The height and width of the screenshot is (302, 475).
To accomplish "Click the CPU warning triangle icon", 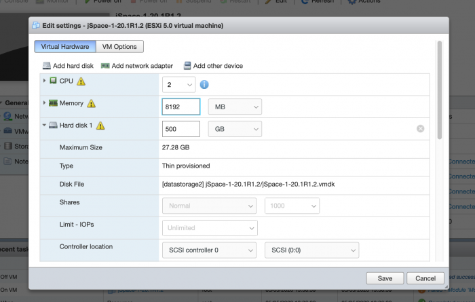I will click(81, 81).
